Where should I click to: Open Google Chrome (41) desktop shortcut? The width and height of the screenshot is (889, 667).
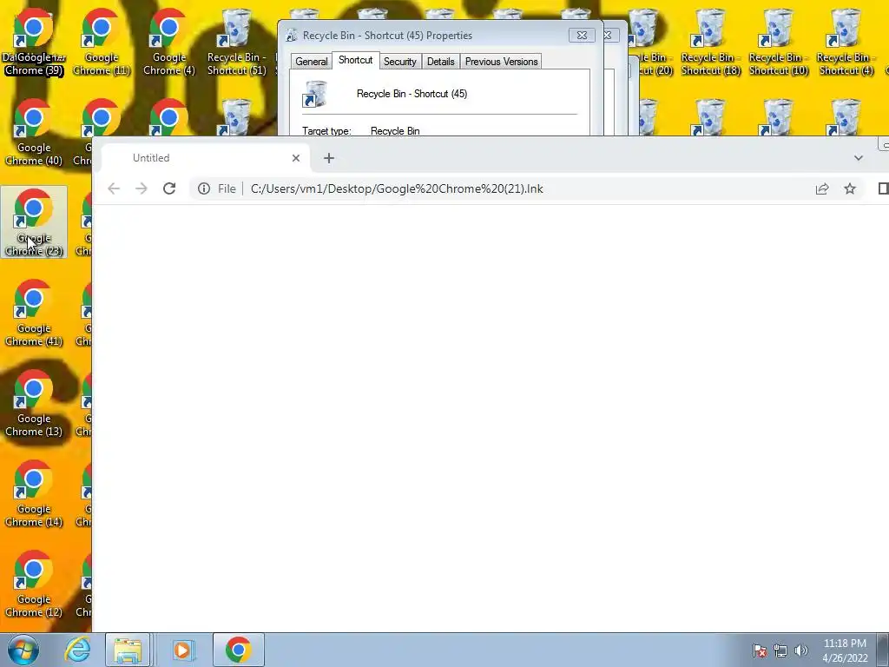click(34, 313)
